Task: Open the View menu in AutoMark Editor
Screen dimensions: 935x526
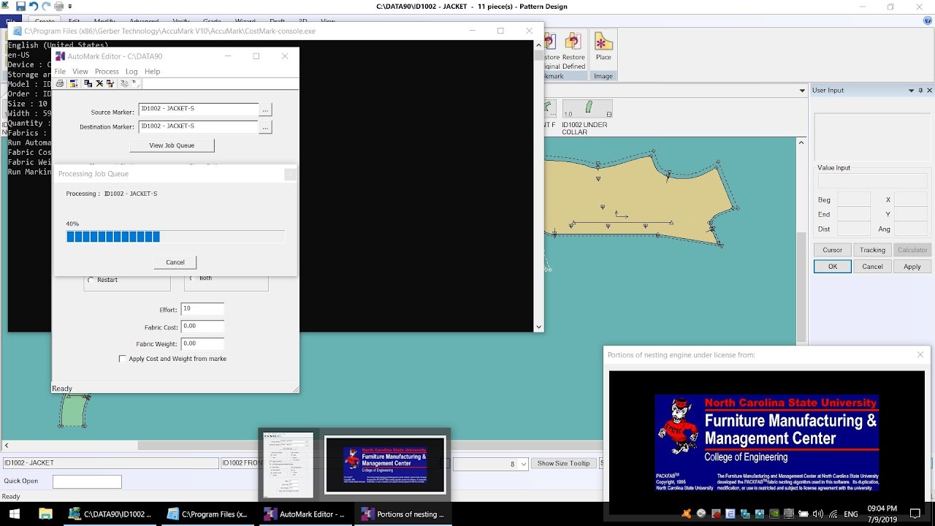Action: (80, 72)
